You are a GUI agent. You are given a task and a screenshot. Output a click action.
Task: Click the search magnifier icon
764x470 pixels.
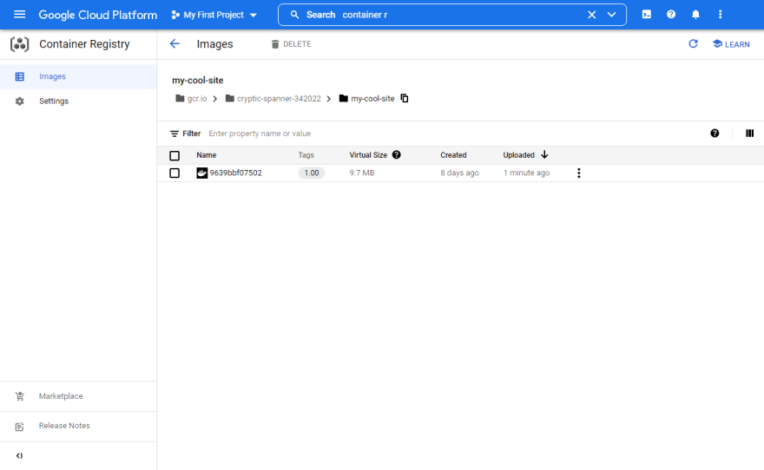point(295,15)
